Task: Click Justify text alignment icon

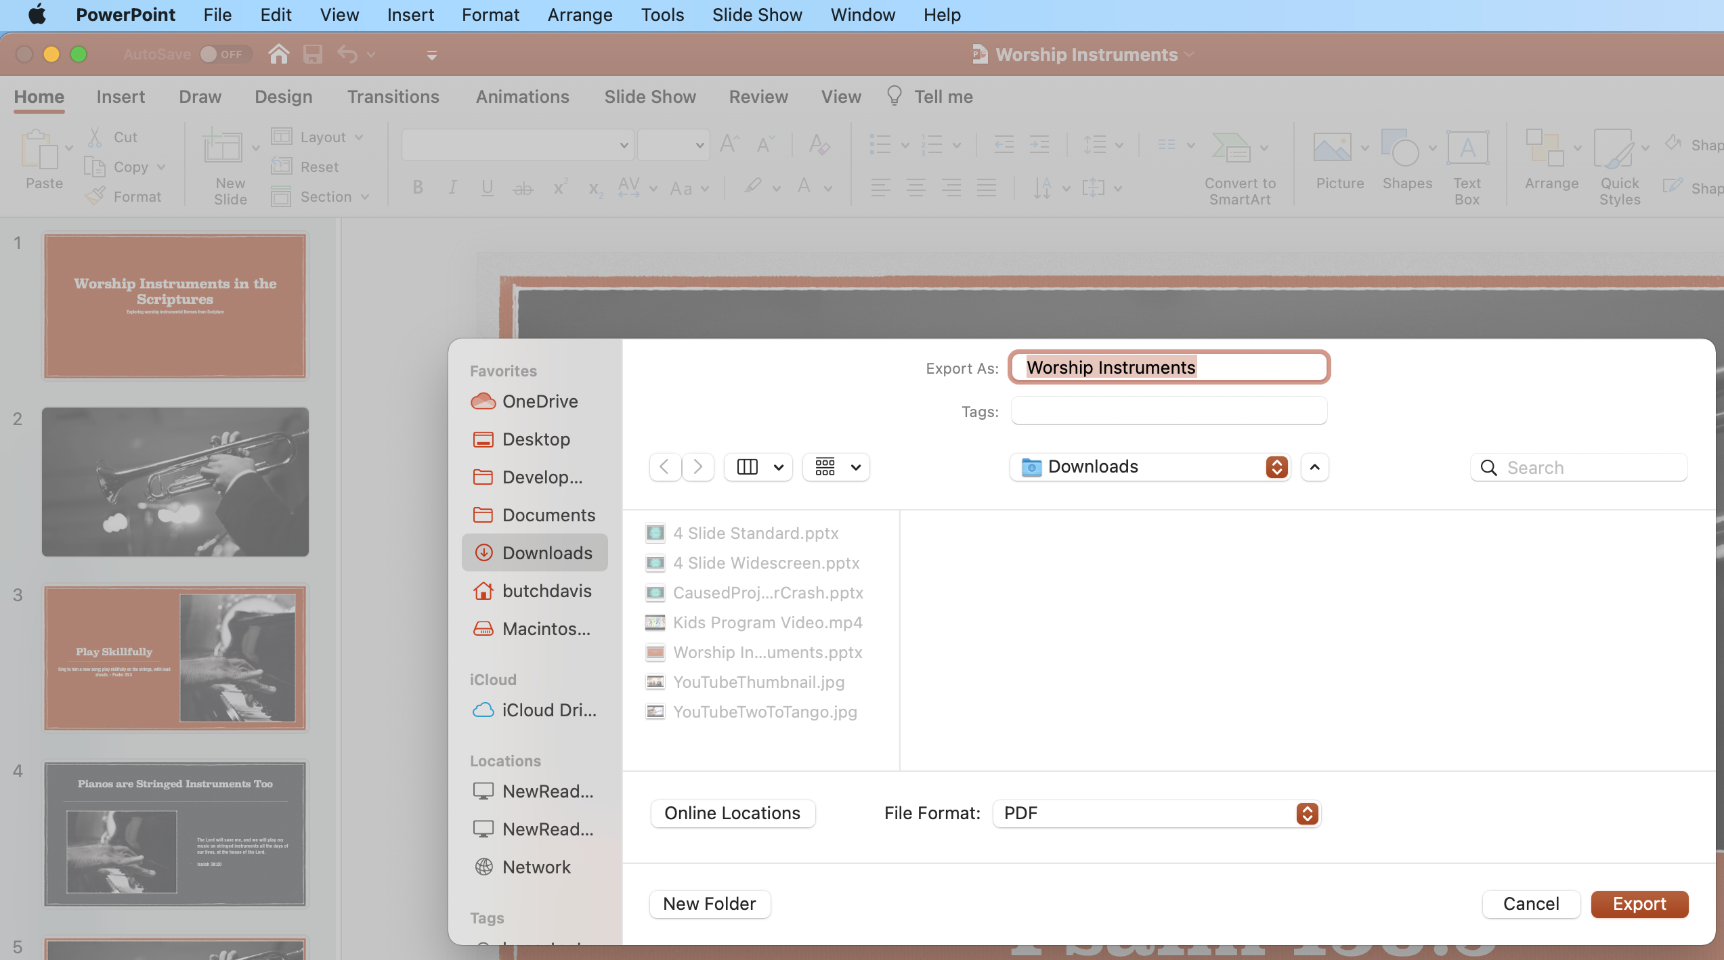Action: tap(986, 188)
